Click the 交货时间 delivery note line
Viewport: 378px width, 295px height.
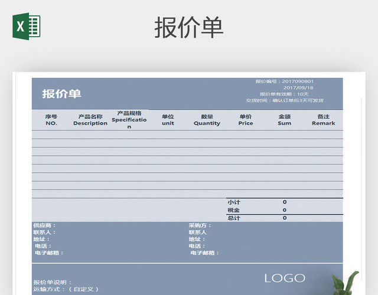click(x=285, y=100)
